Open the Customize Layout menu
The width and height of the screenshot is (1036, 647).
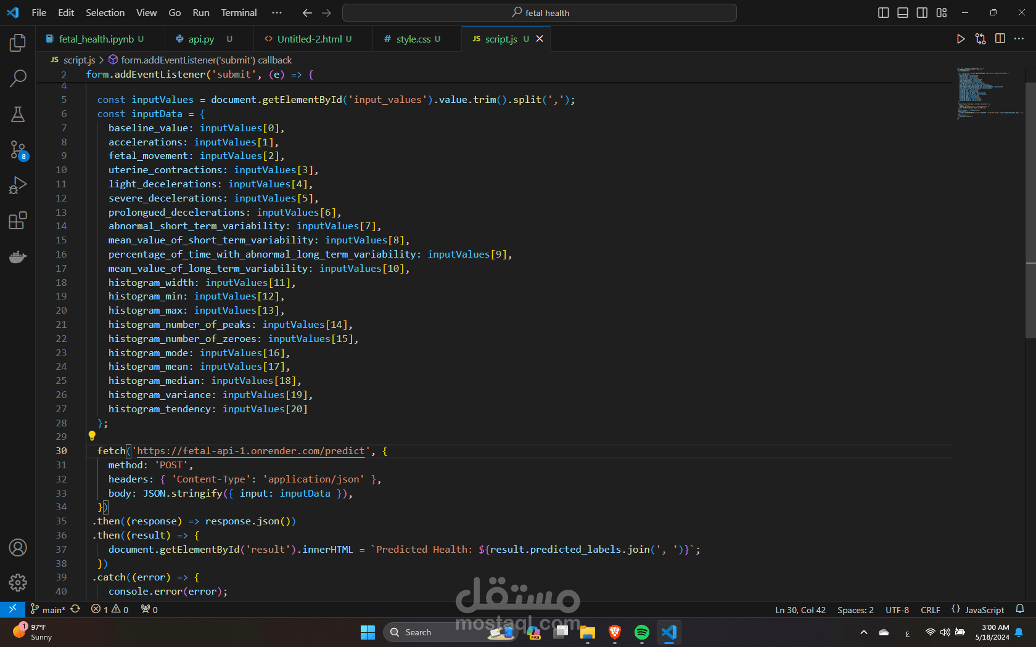point(942,13)
